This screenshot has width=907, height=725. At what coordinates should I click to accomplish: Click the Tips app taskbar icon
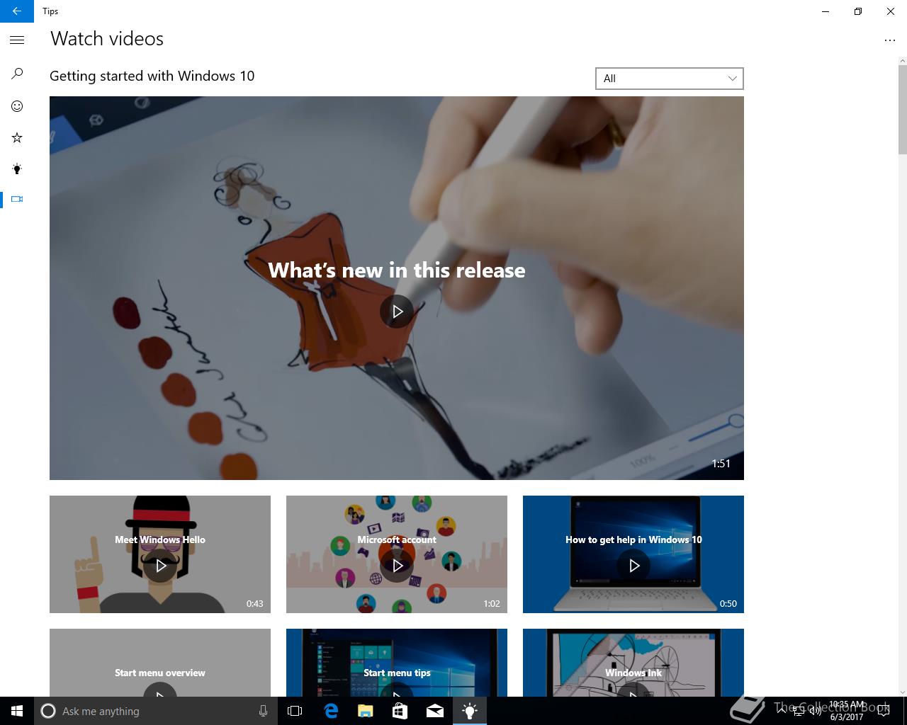click(470, 711)
